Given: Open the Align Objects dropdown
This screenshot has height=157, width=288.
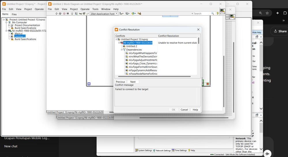Looking at the screenshot, I should click(x=121, y=14).
